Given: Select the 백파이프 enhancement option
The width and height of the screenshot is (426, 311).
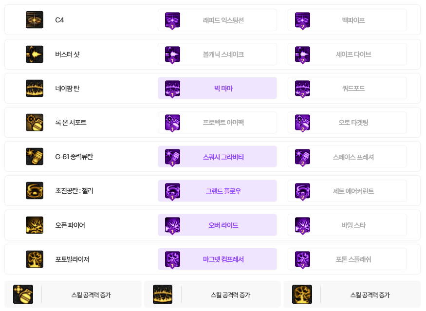Looking at the screenshot, I should [x=347, y=20].
